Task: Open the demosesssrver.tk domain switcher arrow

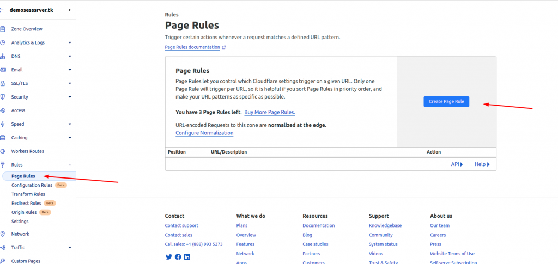Action: click(x=70, y=10)
